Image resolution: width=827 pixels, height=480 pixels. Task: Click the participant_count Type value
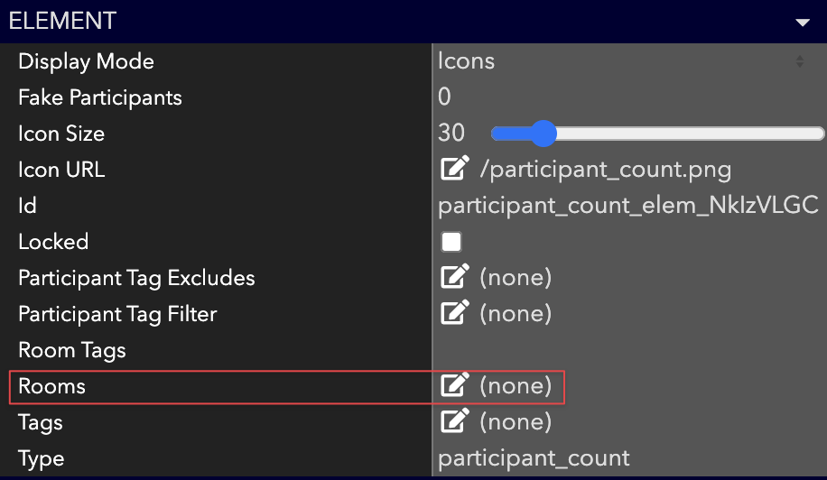(x=534, y=458)
